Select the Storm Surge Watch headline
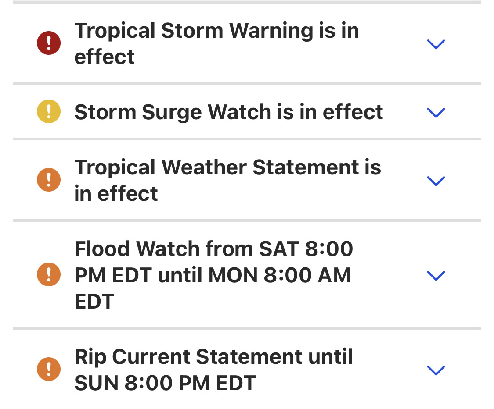494x409 pixels. pyautogui.click(x=228, y=112)
